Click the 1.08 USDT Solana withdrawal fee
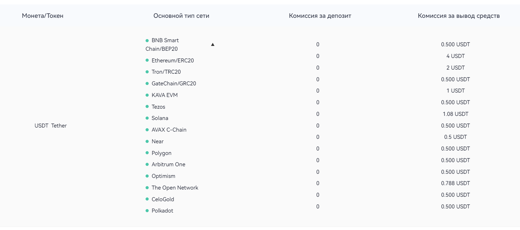 coord(455,114)
